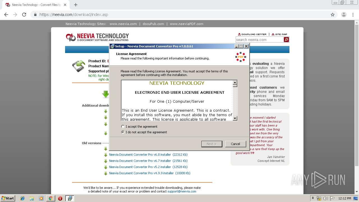
Task: Show hidden system tray icons
Action: click(313, 198)
